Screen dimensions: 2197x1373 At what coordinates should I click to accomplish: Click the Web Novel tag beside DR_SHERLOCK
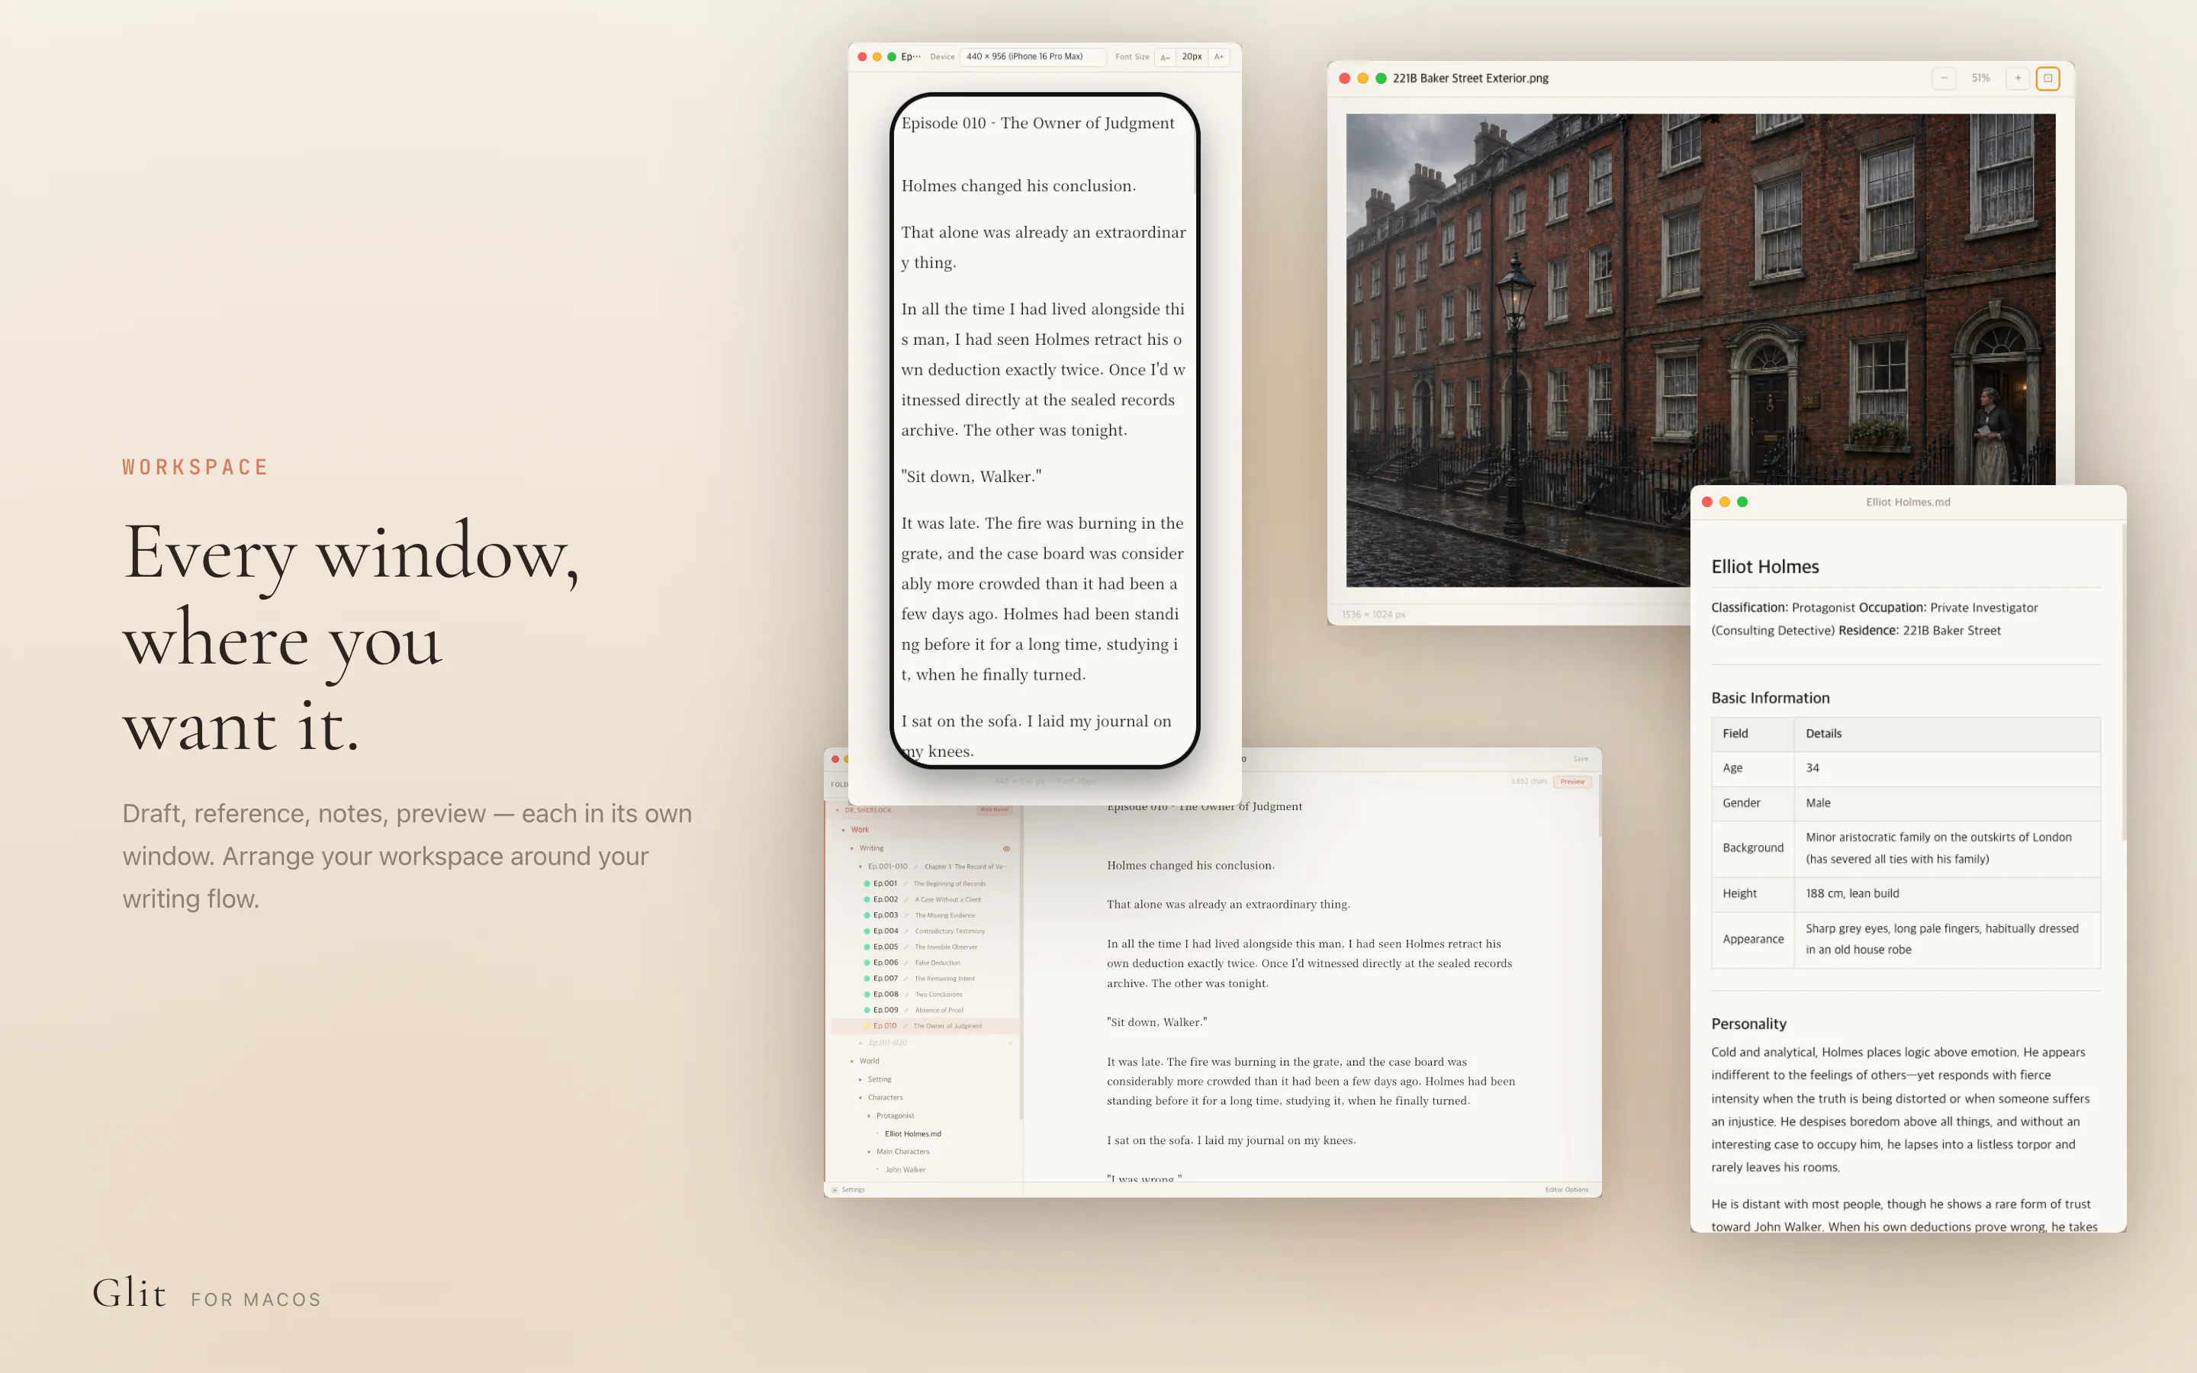tap(994, 810)
